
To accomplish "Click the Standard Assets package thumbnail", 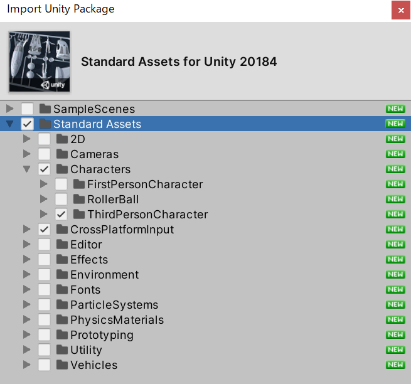I will 40,61.
